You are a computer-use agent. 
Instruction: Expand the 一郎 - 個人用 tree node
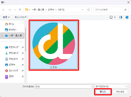tap(2, 36)
